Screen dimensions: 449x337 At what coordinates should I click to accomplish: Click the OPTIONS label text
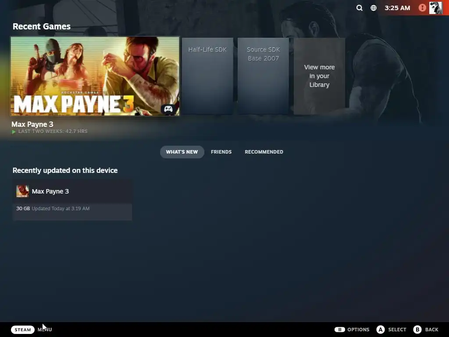click(x=358, y=330)
